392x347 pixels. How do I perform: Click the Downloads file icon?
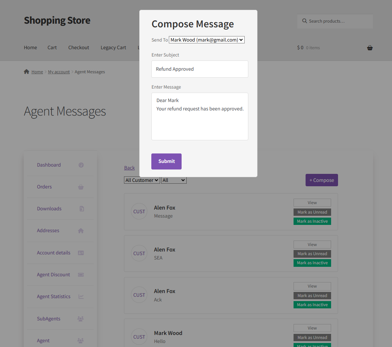pyautogui.click(x=82, y=208)
